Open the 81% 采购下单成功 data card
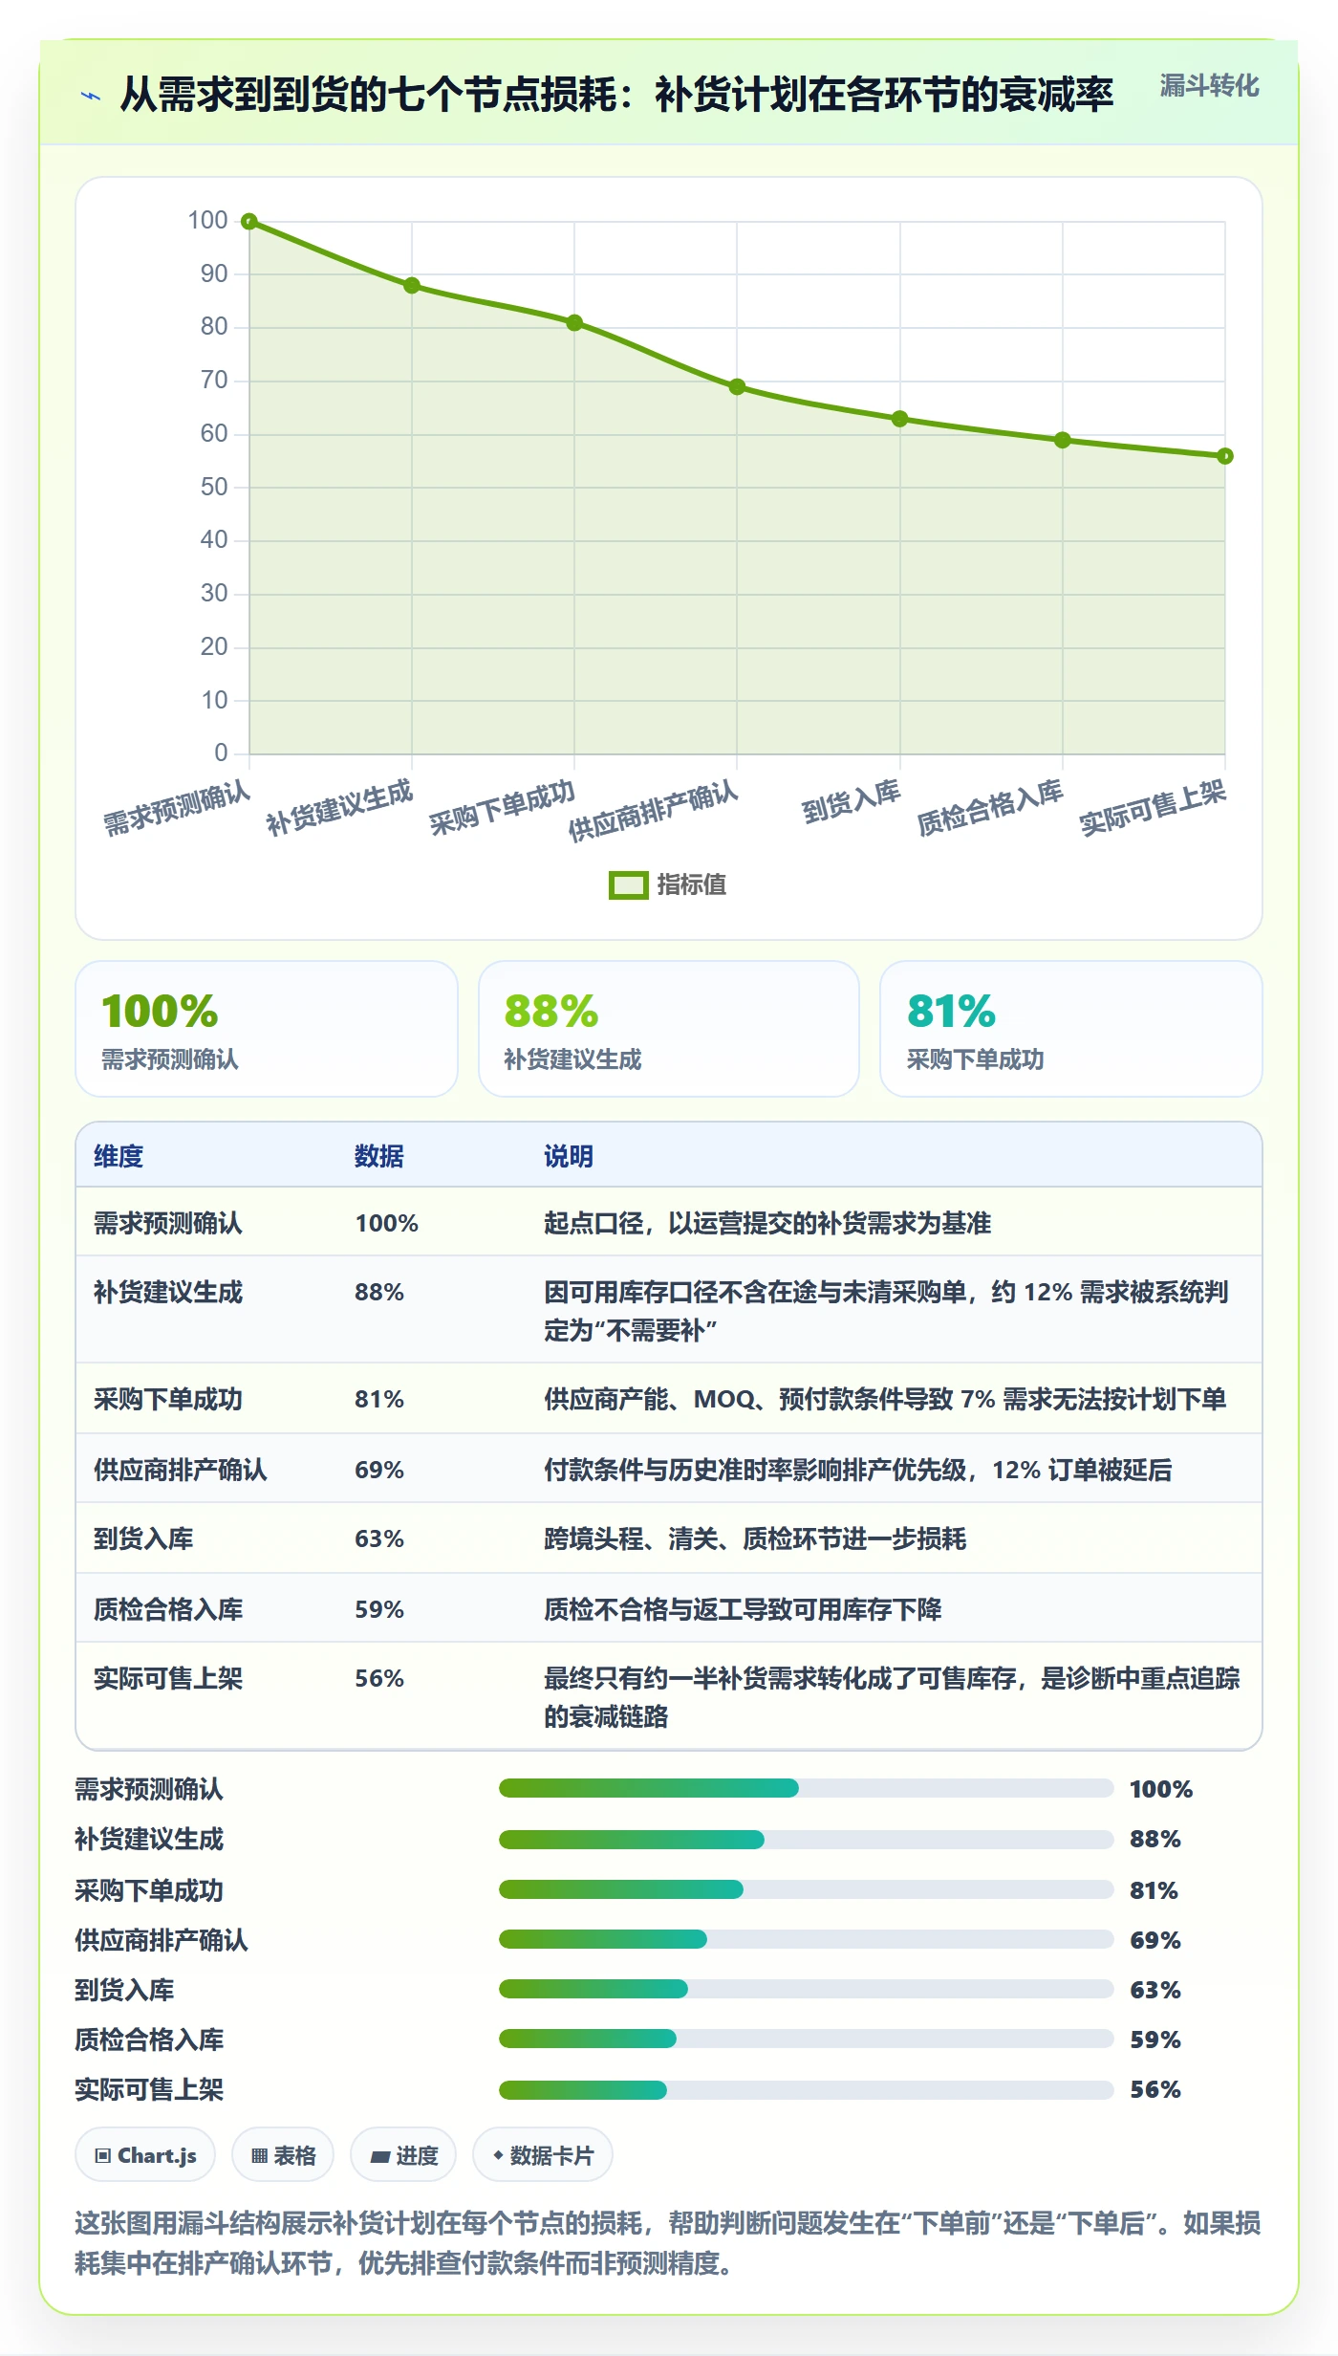 (x=1071, y=1029)
